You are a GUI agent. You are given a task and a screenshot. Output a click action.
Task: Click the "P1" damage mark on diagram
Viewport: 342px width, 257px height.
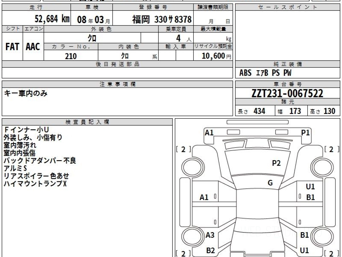[x=306, y=132]
